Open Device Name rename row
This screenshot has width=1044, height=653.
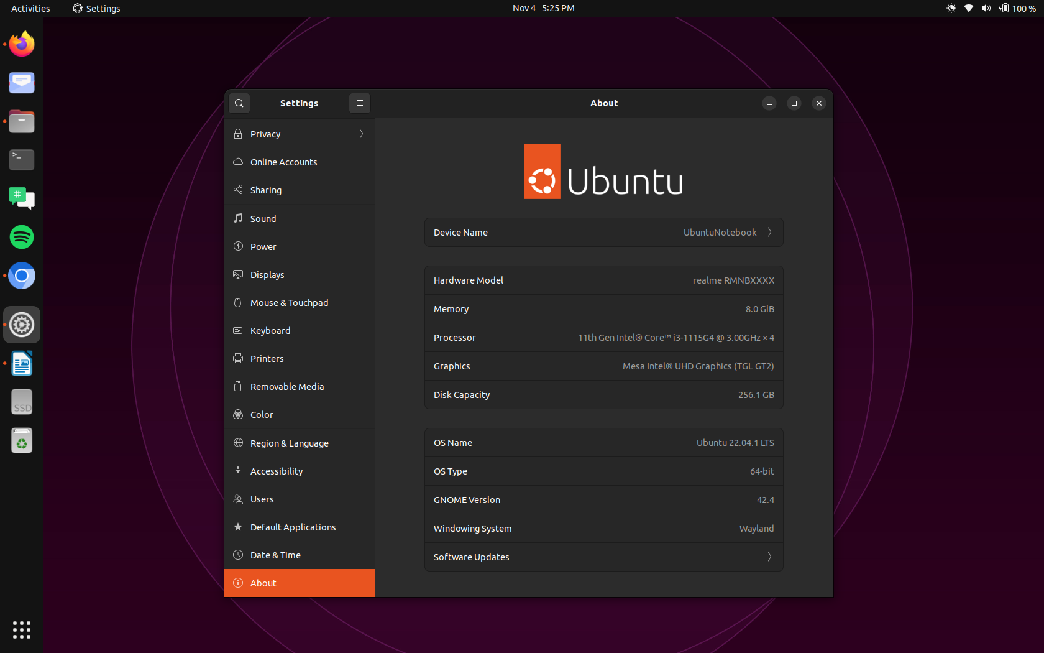pyautogui.click(x=603, y=233)
